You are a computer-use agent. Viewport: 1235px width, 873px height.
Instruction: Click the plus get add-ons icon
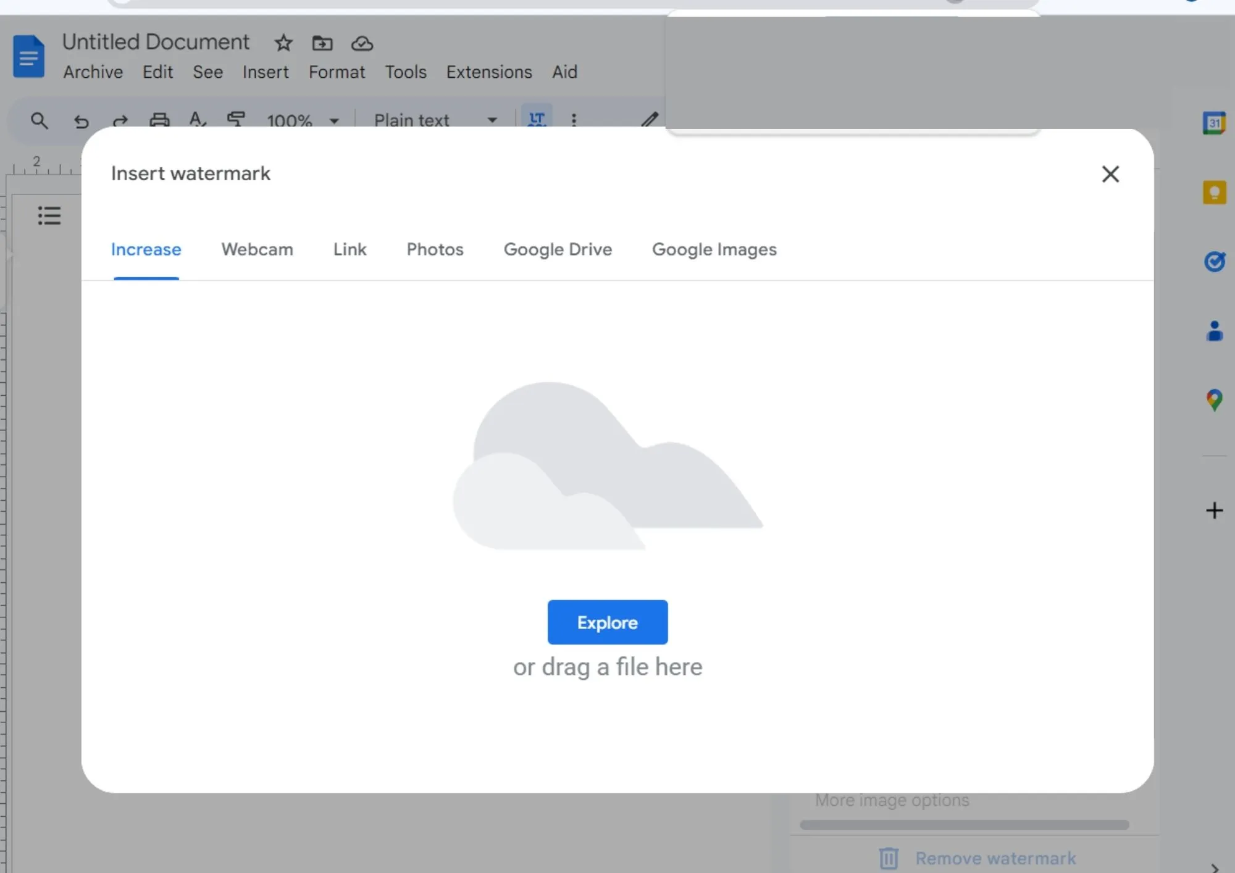1214,511
